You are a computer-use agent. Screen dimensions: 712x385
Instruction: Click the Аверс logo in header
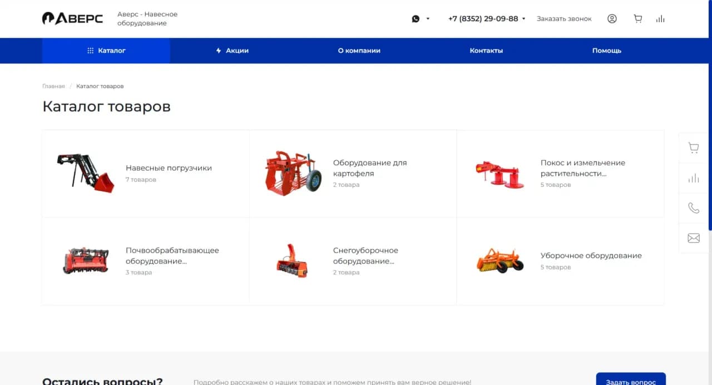[72, 18]
